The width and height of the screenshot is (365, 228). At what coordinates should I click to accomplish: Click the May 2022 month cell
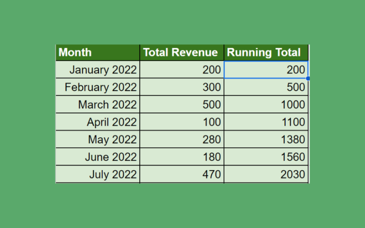tap(98, 140)
